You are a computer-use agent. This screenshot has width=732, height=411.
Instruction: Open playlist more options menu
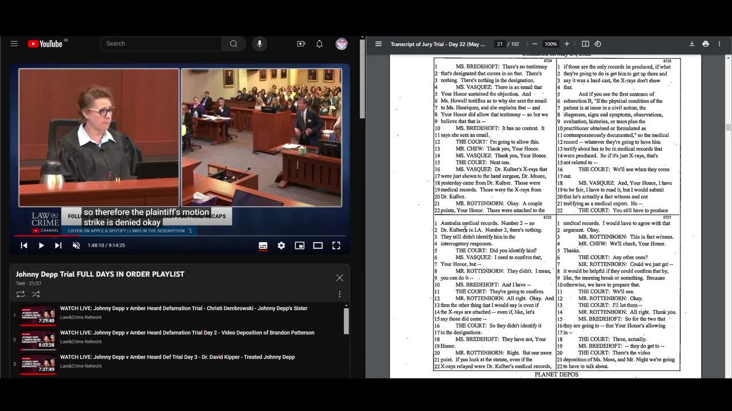pos(340,295)
